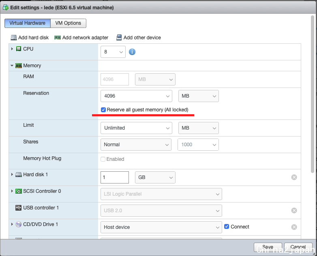
Task: Click the Shares label
Action: [30, 142]
